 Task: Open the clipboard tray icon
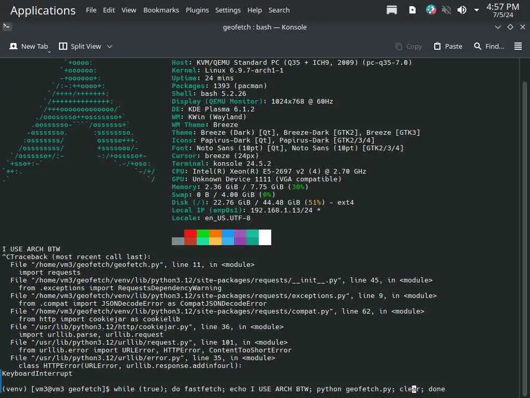pos(413,10)
